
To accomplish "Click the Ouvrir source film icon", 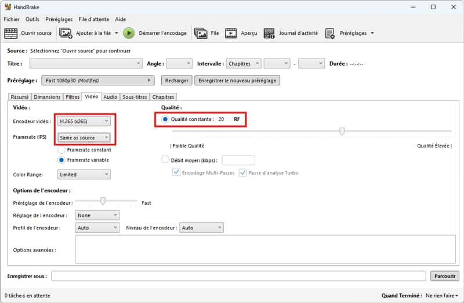I will click(x=11, y=33).
